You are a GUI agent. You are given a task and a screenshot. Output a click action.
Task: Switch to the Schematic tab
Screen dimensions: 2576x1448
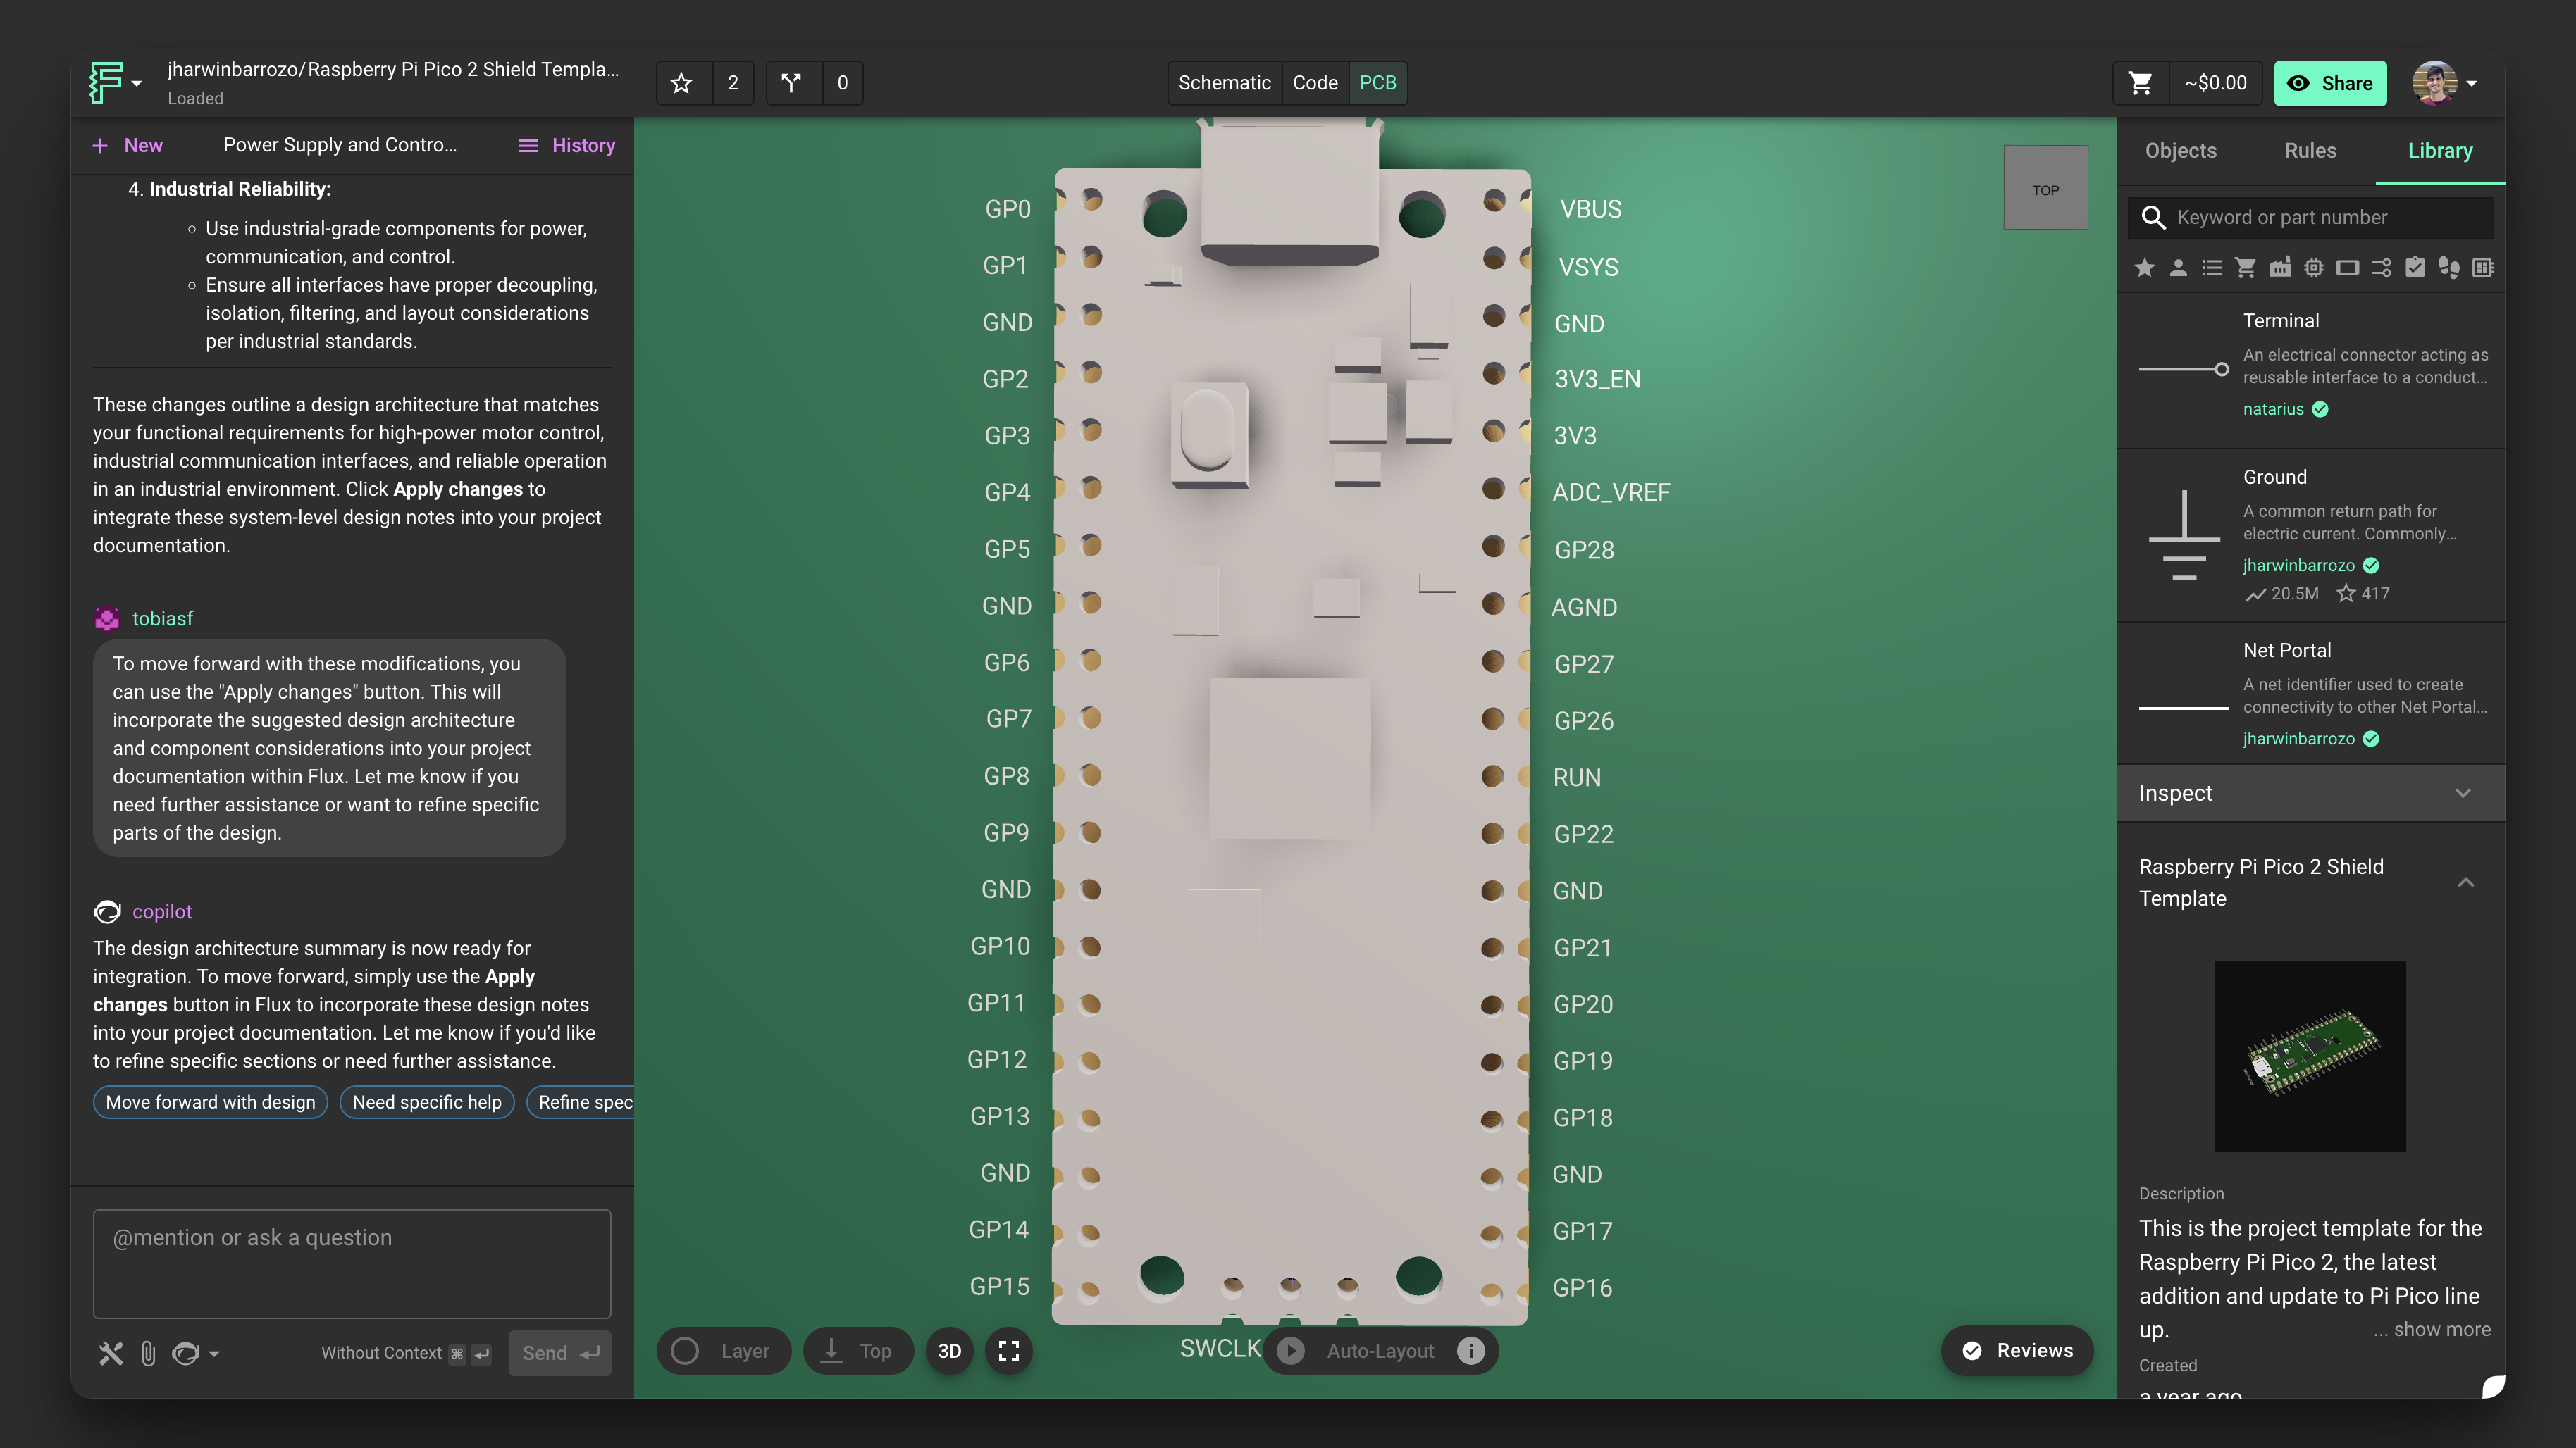tap(1224, 83)
